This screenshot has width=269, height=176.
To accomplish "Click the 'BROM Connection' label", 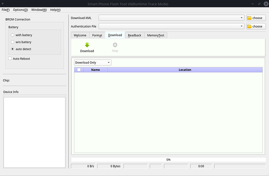I will tap(18, 19).
